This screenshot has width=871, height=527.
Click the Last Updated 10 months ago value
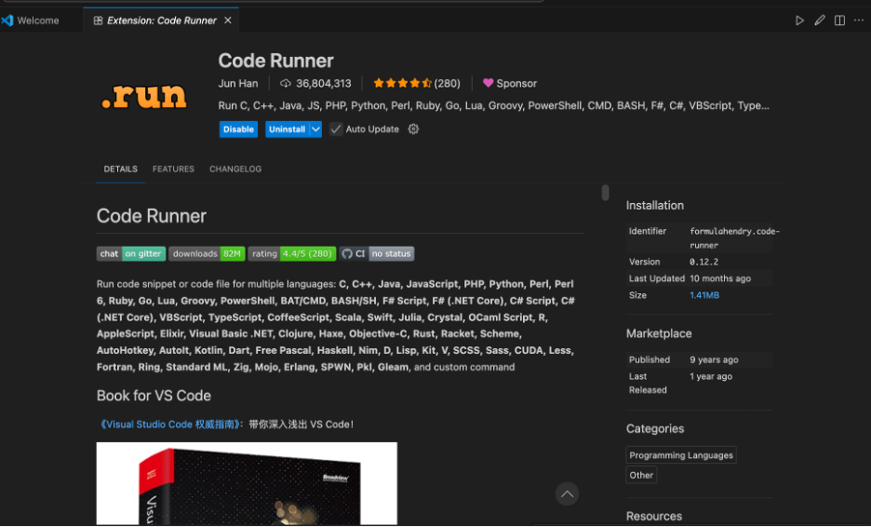coord(720,278)
